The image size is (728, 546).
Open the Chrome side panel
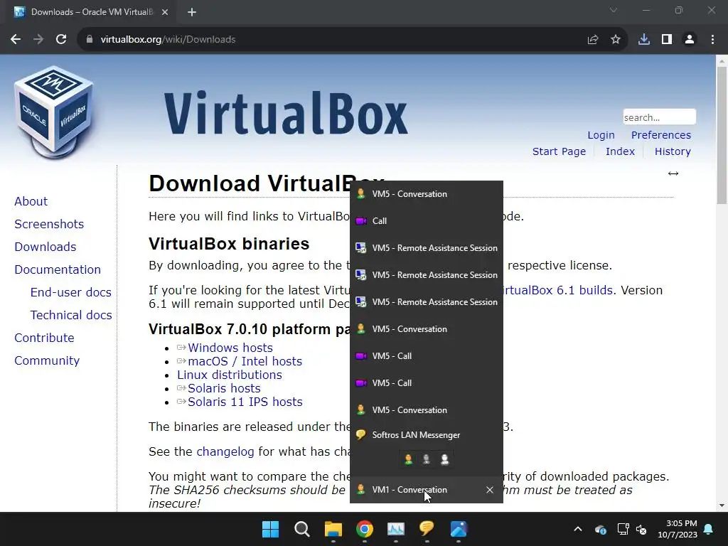point(667,40)
